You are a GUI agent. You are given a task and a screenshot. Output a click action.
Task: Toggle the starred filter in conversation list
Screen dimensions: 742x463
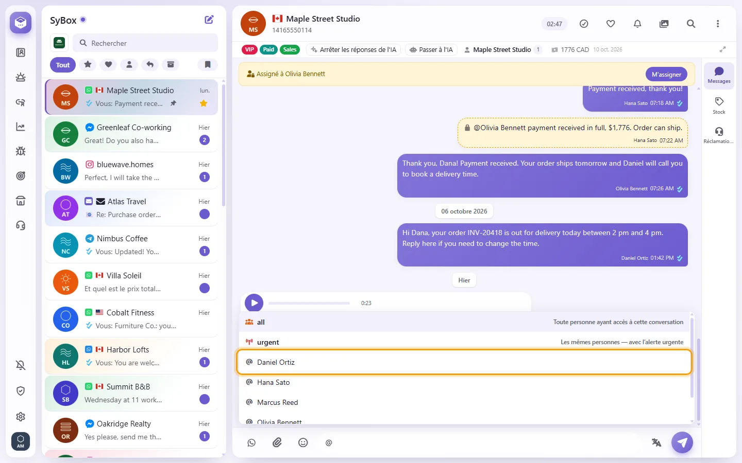coord(88,65)
